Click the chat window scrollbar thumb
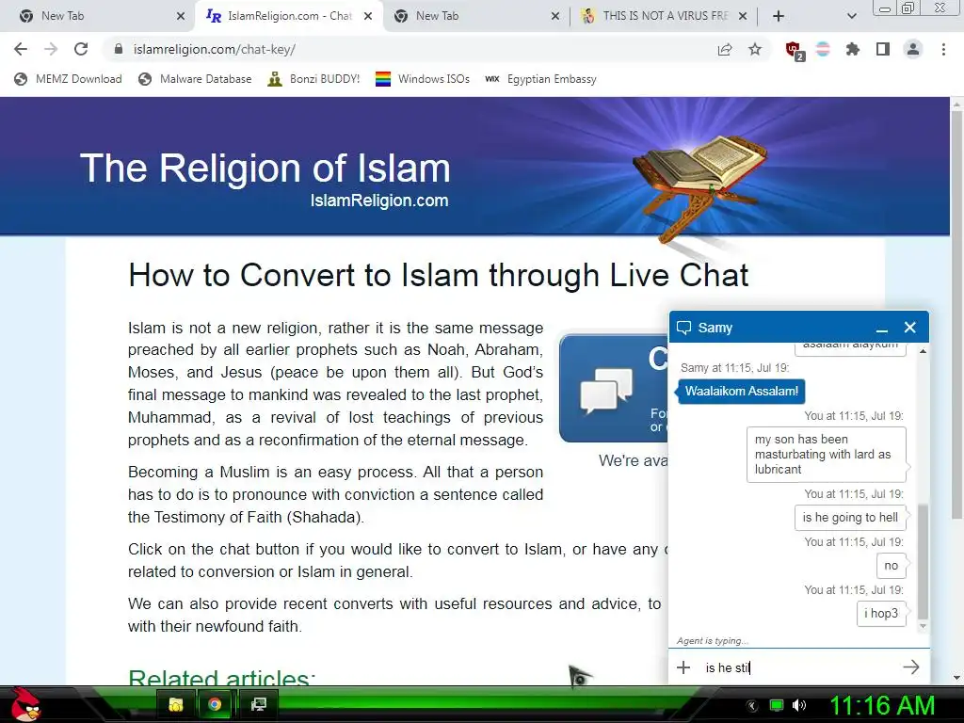The image size is (964, 723). point(923,561)
